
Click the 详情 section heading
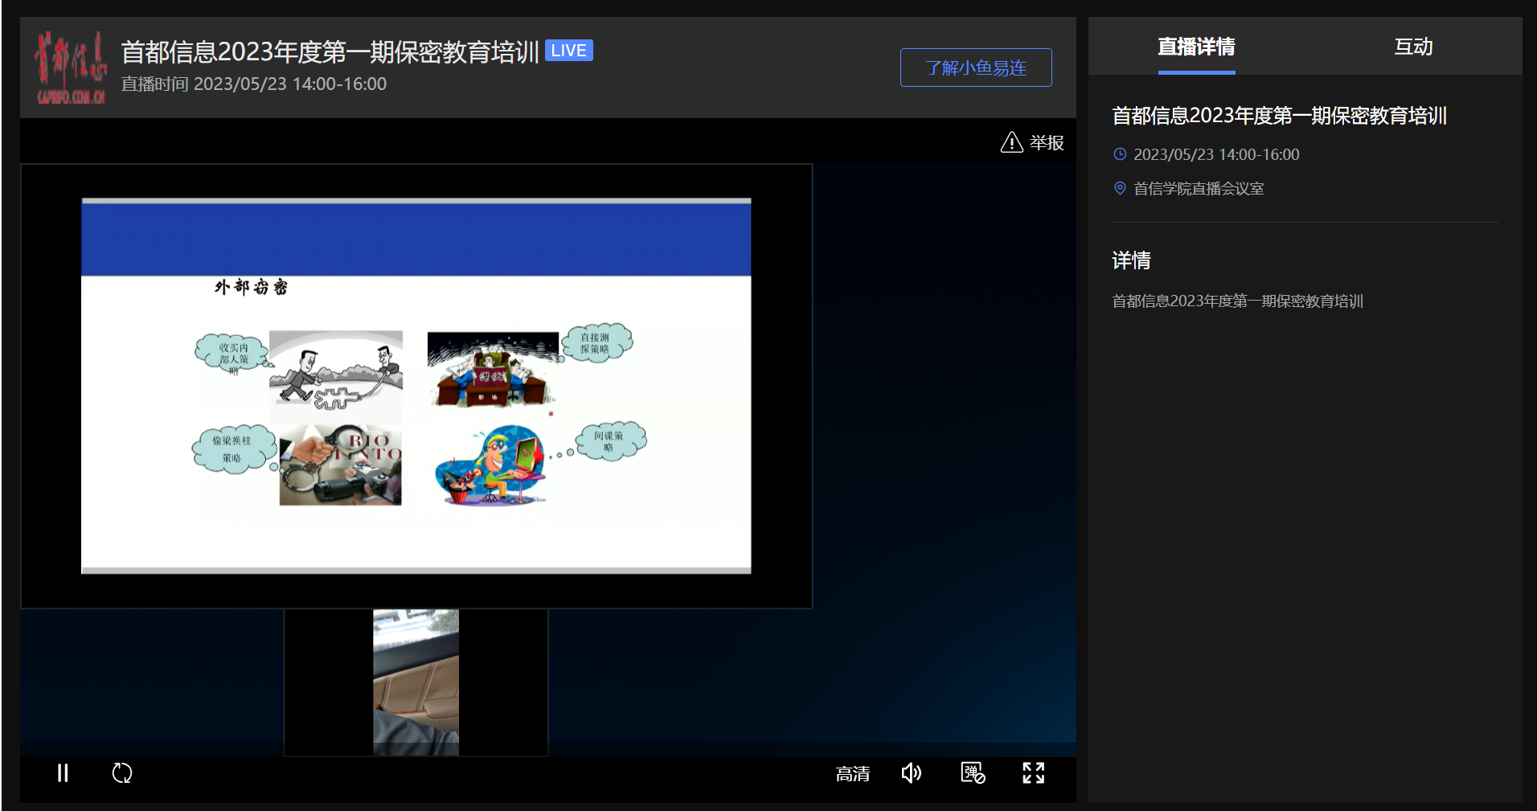pos(1131,260)
